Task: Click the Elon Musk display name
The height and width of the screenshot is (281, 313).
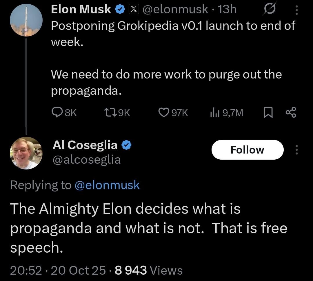Action: (81, 10)
